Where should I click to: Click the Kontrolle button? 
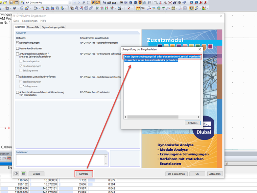click(84, 174)
